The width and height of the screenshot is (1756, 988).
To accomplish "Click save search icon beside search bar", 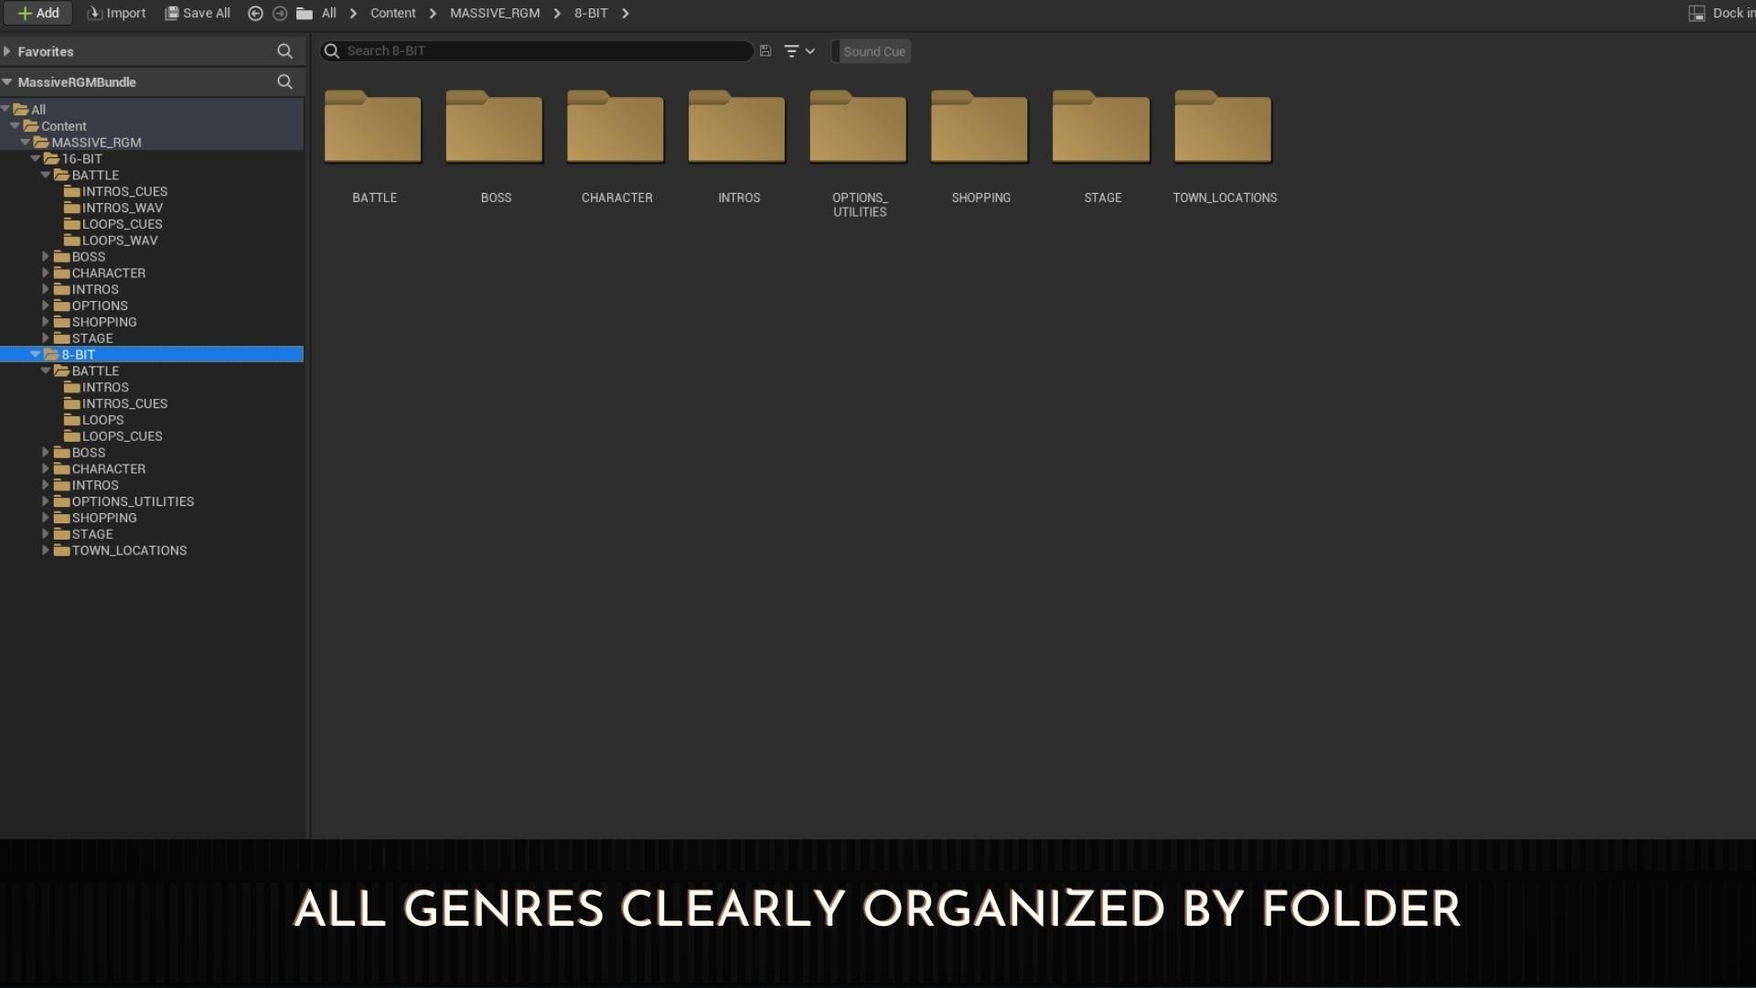I will tap(766, 51).
